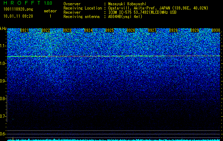Image resolution: width=223 pixels, height=141 pixels.
Task: Click the 0.8 frequency axis label
Action: 3,99
